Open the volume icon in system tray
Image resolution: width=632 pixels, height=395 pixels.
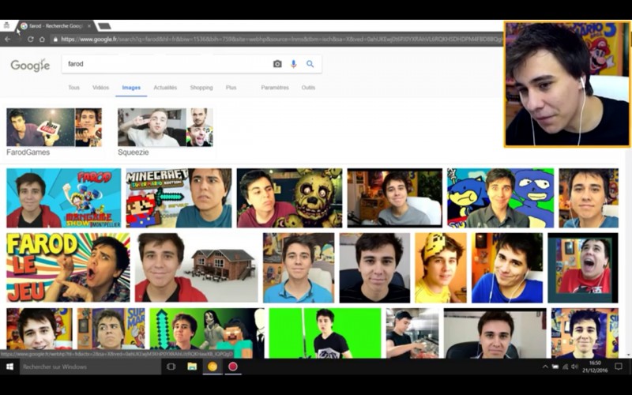pyautogui.click(x=574, y=367)
